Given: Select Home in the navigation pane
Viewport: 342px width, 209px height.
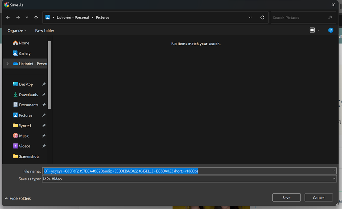Looking at the screenshot, I should pyautogui.click(x=24, y=43).
